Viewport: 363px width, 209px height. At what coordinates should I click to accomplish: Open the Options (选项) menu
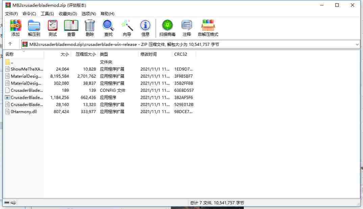[89, 14]
